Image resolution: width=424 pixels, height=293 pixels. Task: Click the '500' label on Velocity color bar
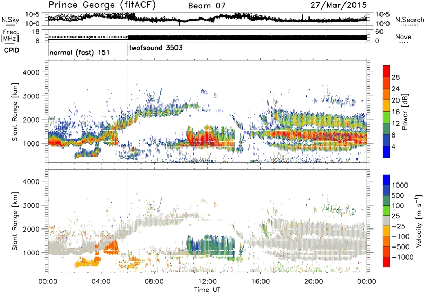pos(398,195)
